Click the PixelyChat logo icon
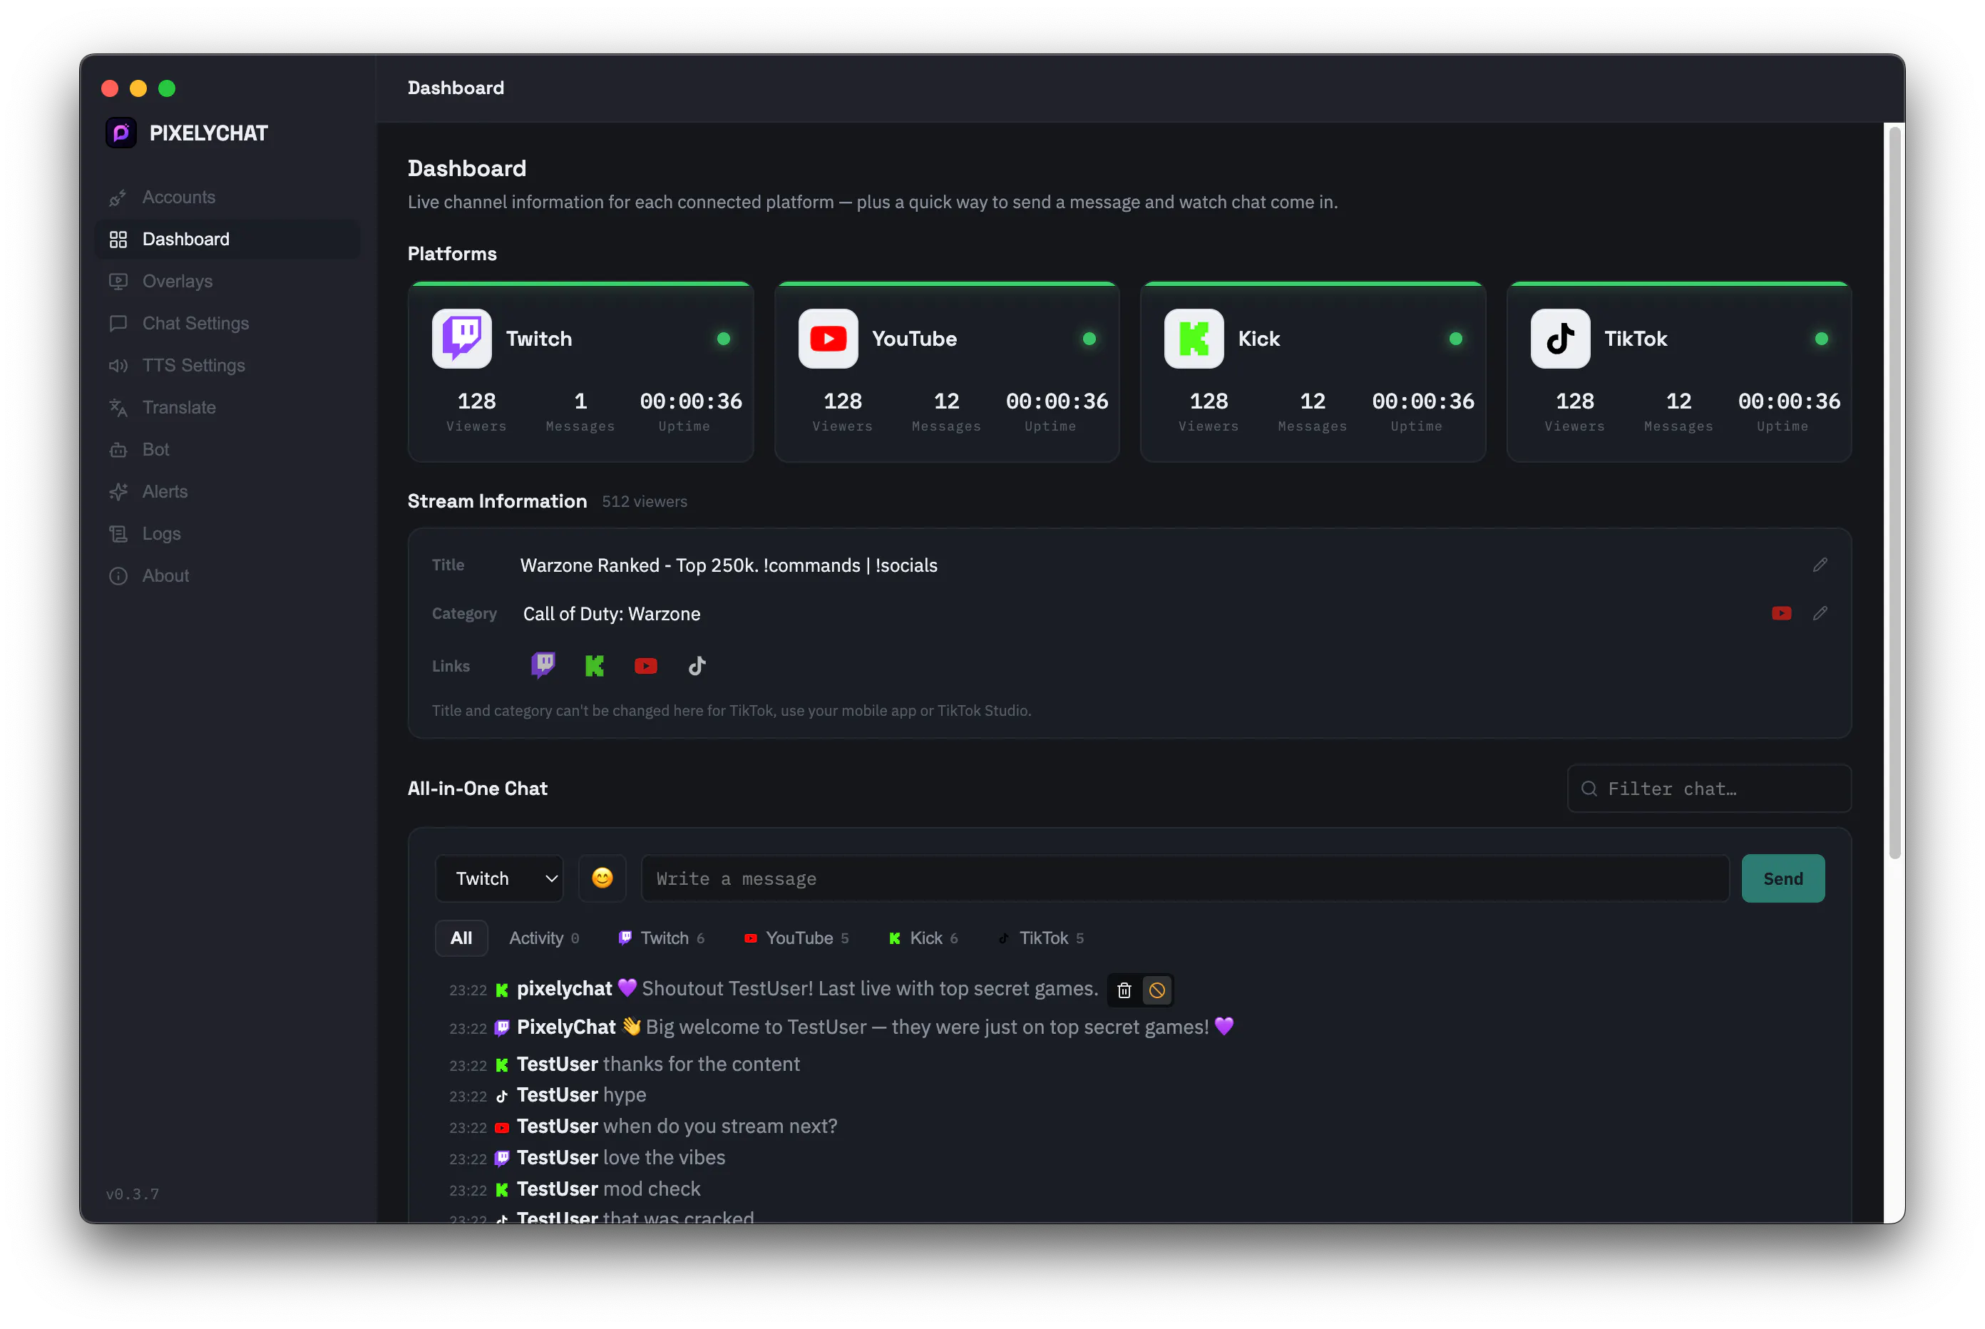Image resolution: width=1985 pixels, height=1329 pixels. coord(121,133)
